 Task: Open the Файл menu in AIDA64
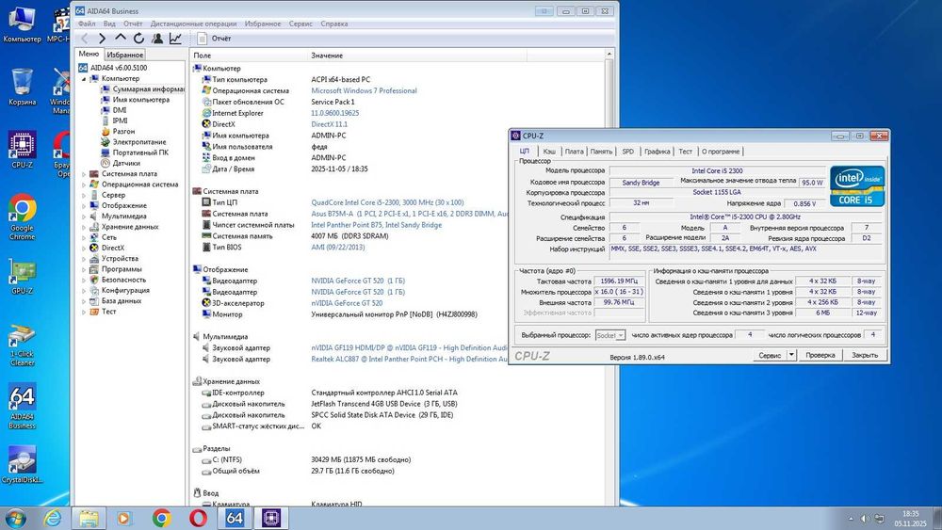[x=87, y=24]
